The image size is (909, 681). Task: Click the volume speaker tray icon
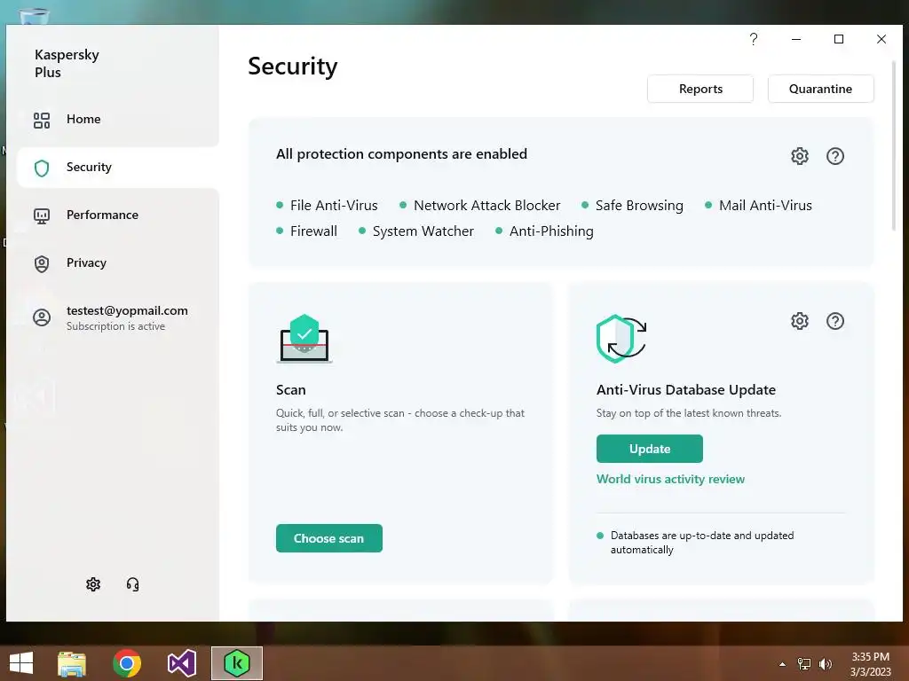(825, 664)
